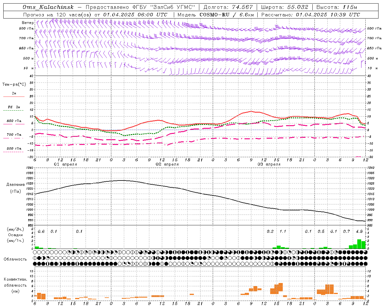Screen dimensions: 383x306
Task: Click the 500 гПа temperature legend label
Action: click(14, 148)
